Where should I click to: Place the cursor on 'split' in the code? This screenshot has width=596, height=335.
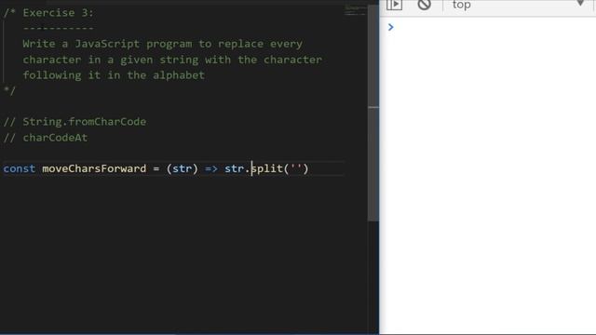click(x=267, y=168)
